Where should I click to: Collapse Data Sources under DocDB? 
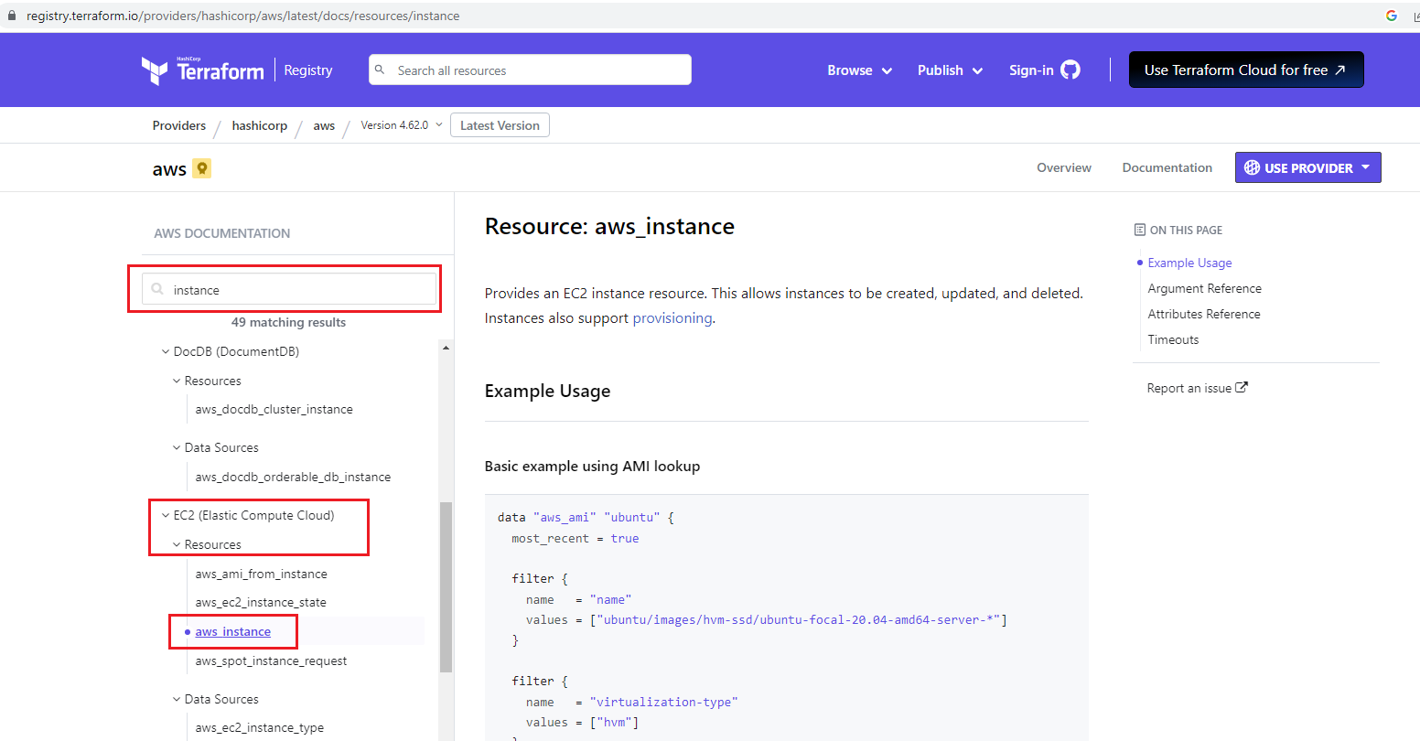tap(177, 447)
